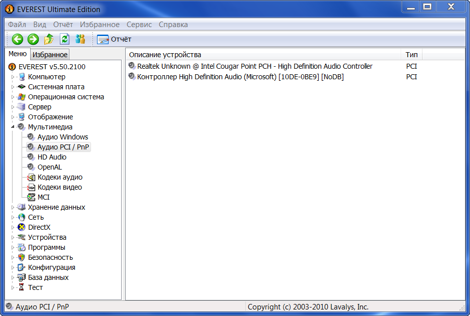The width and height of the screenshot is (470, 316).
Task: Sort by Описание устройства column header
Action: [263, 55]
